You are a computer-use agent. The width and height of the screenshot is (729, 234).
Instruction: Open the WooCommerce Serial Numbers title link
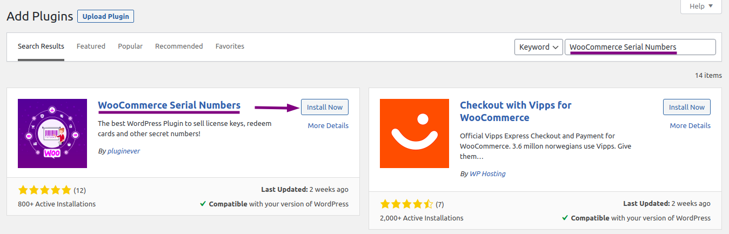pos(169,105)
